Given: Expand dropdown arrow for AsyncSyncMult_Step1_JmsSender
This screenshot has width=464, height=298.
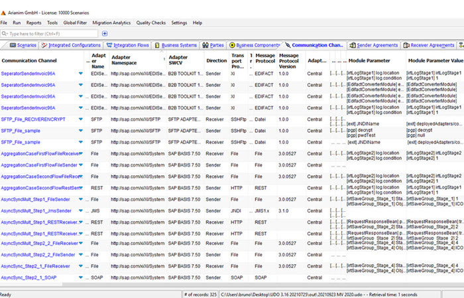Looking at the screenshot, I should coord(80,211).
